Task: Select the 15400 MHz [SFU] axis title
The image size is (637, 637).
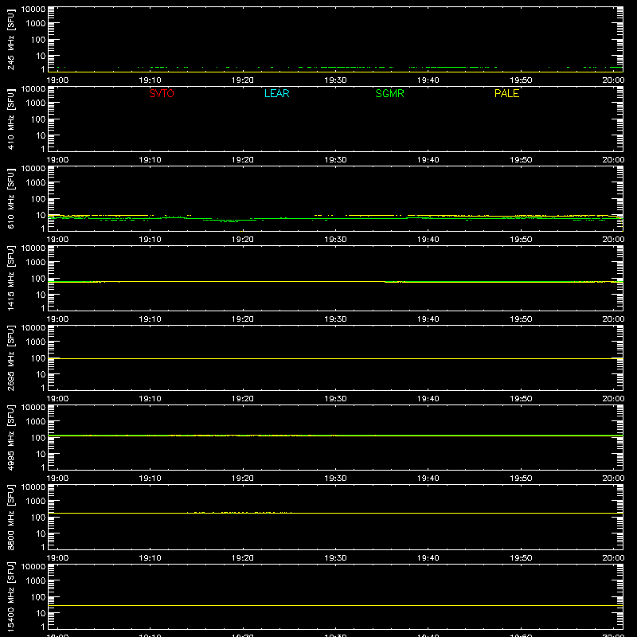Action: (x=10, y=596)
